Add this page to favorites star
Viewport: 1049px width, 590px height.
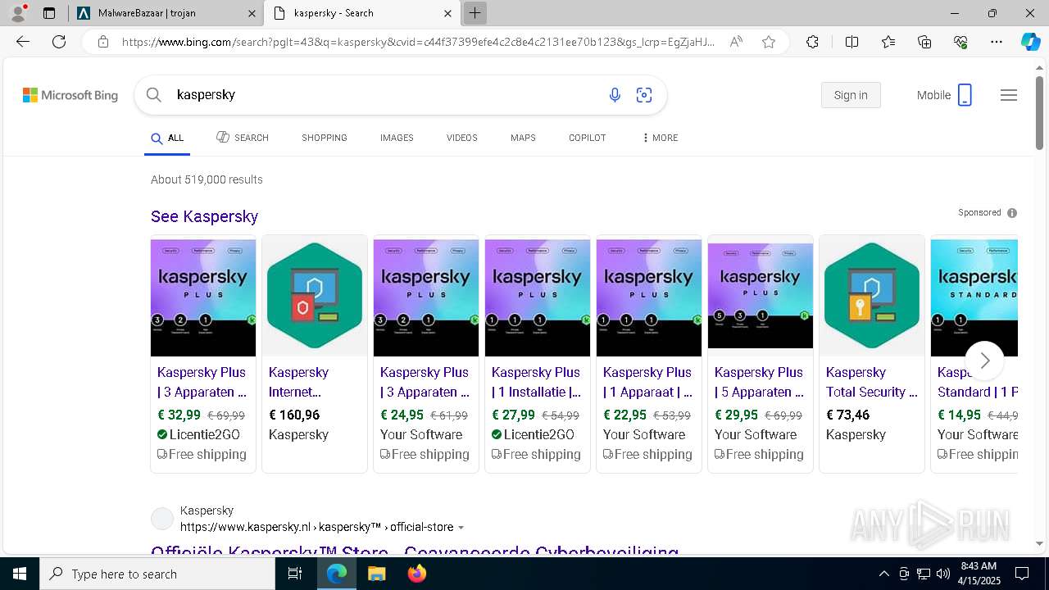pyautogui.click(x=769, y=42)
